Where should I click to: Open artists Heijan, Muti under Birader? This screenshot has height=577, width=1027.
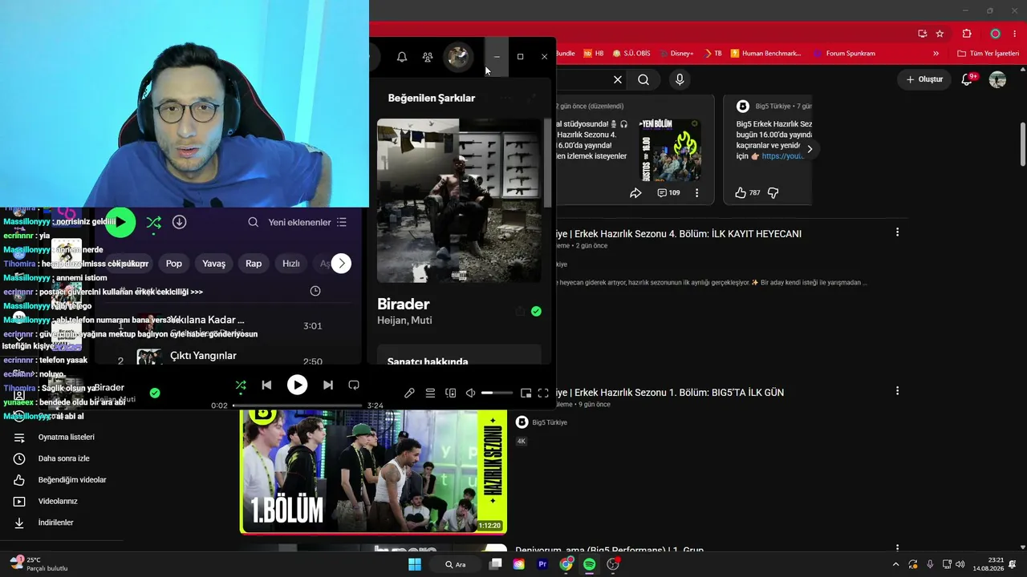404,321
